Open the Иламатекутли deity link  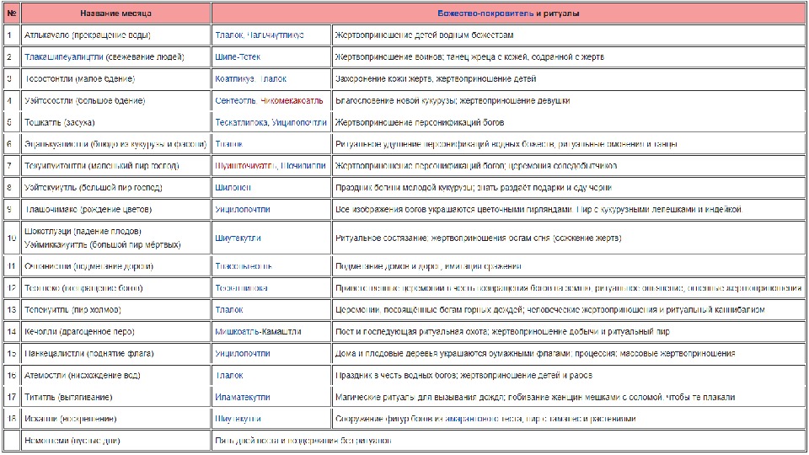point(243,397)
